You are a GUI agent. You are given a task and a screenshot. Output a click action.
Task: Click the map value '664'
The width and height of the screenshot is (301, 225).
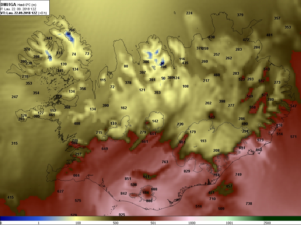pyautogui.click(x=76, y=175)
